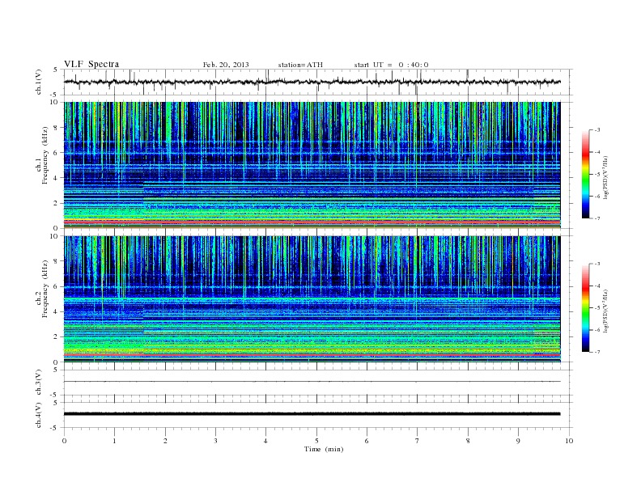Click the time axis tick label "9"
This screenshot has height=495, width=641.
(x=518, y=441)
